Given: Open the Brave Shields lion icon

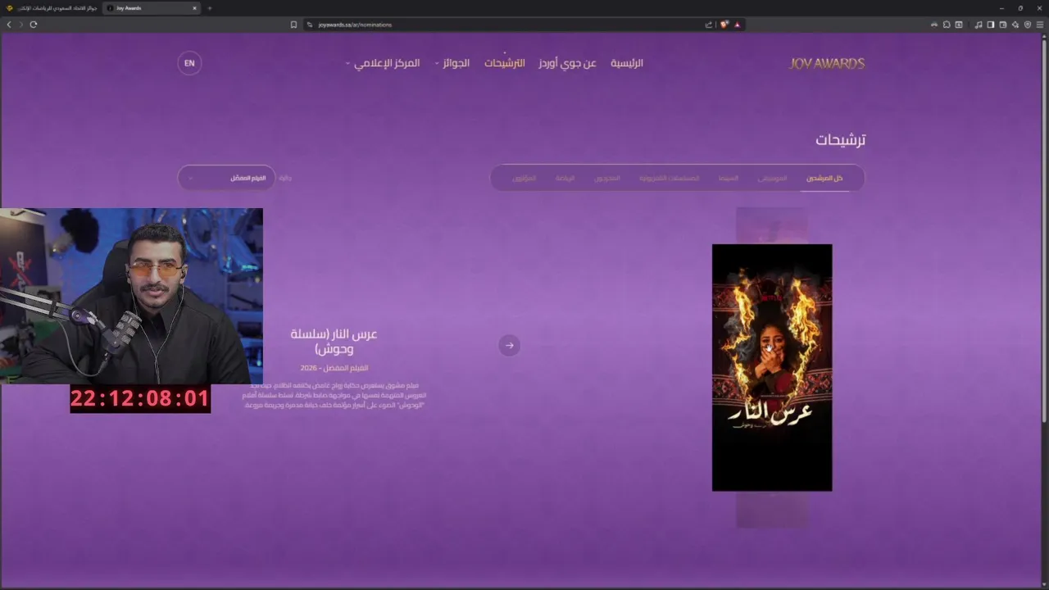Looking at the screenshot, I should click(x=724, y=25).
